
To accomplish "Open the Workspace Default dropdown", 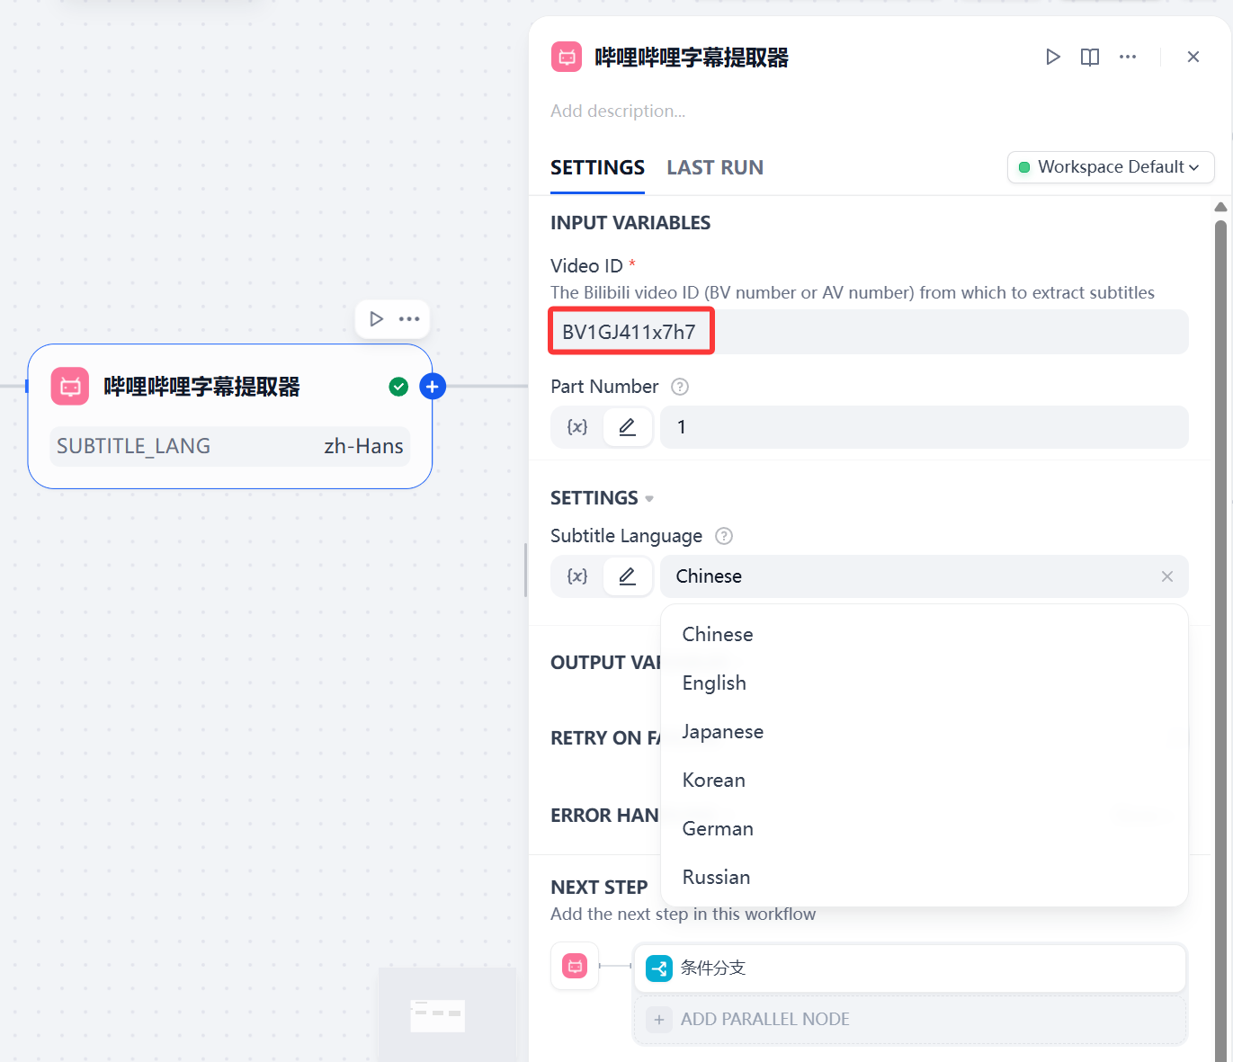I will point(1110,167).
